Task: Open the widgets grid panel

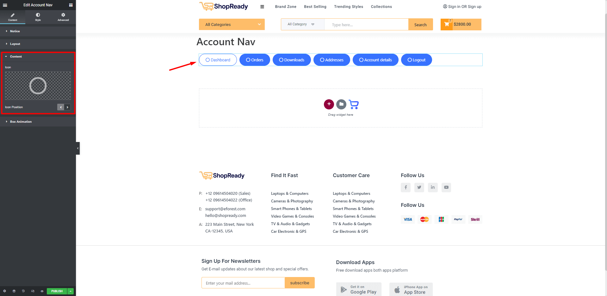Action: point(71,5)
